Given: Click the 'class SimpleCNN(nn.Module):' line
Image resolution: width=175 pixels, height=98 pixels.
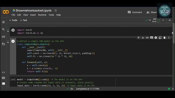Looking at the screenshot, I should tap(34, 44).
